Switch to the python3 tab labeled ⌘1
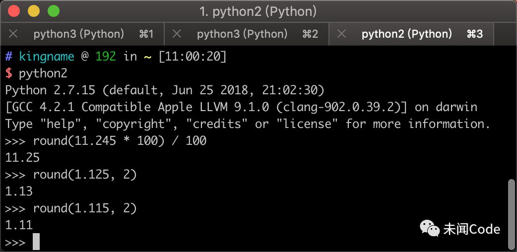The width and height of the screenshot is (517, 252). [79, 34]
